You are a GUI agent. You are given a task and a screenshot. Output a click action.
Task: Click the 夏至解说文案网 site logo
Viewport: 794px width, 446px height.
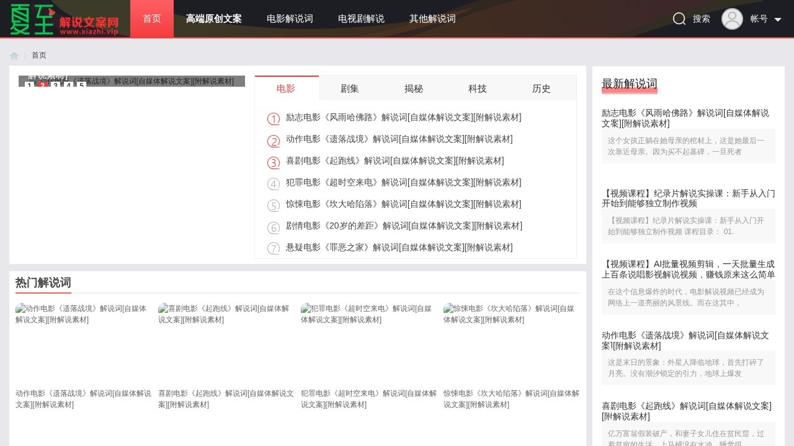point(62,19)
